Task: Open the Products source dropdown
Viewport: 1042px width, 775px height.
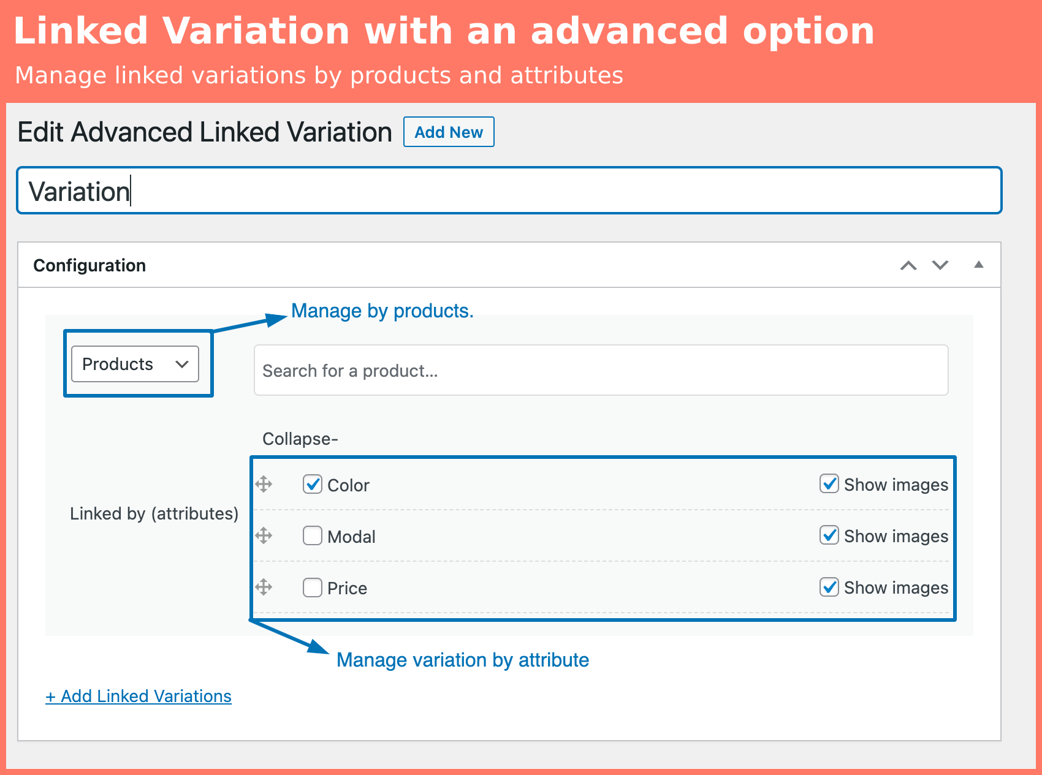Action: pyautogui.click(x=135, y=364)
